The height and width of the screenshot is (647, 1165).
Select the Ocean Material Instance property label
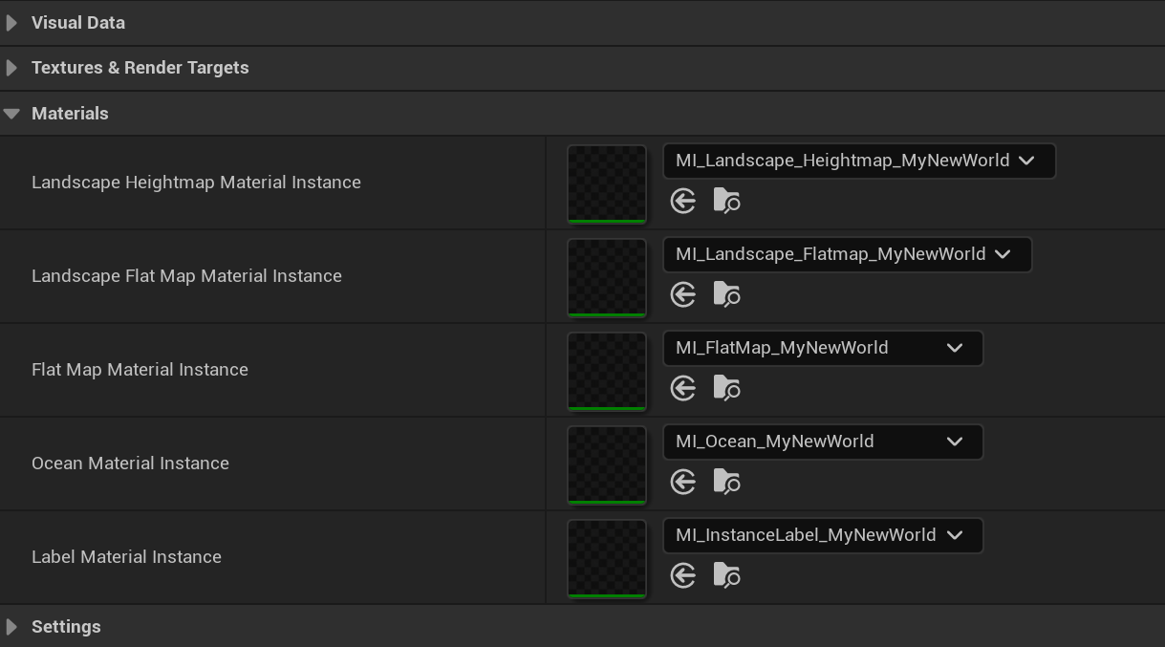[130, 464]
